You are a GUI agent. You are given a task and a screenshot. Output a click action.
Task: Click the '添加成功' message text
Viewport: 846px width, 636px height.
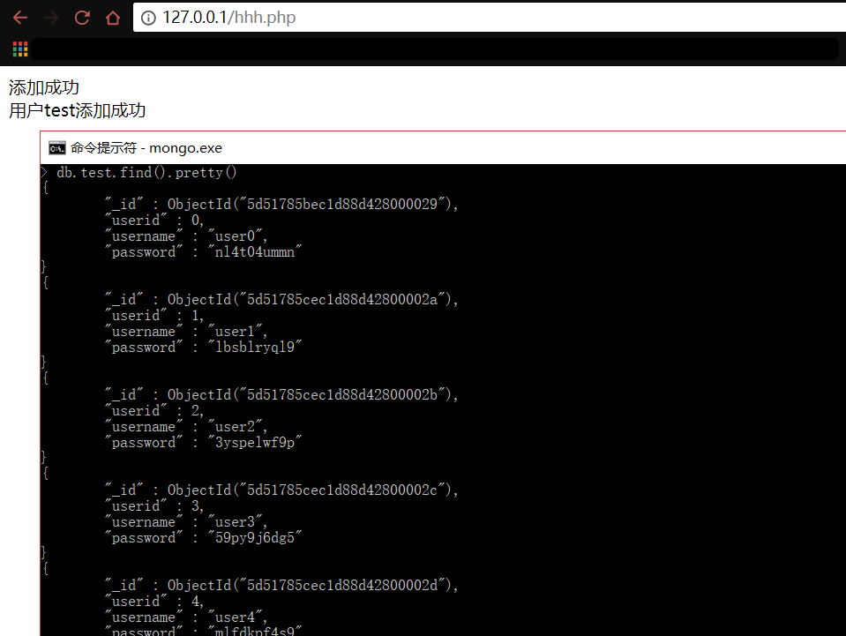(x=44, y=87)
